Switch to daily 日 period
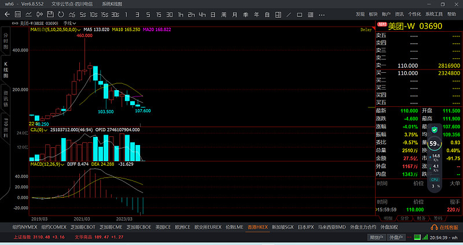The image size is (463, 245). tap(213, 14)
